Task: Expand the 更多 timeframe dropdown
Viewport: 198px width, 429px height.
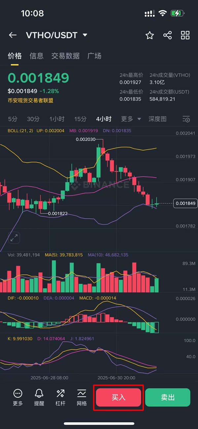Action: (131, 119)
